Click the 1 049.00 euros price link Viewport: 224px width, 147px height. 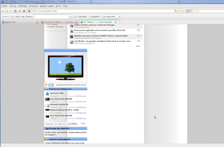click(80, 118)
